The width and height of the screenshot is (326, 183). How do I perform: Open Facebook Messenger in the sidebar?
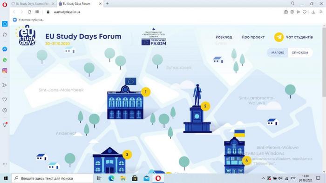tap(5, 49)
